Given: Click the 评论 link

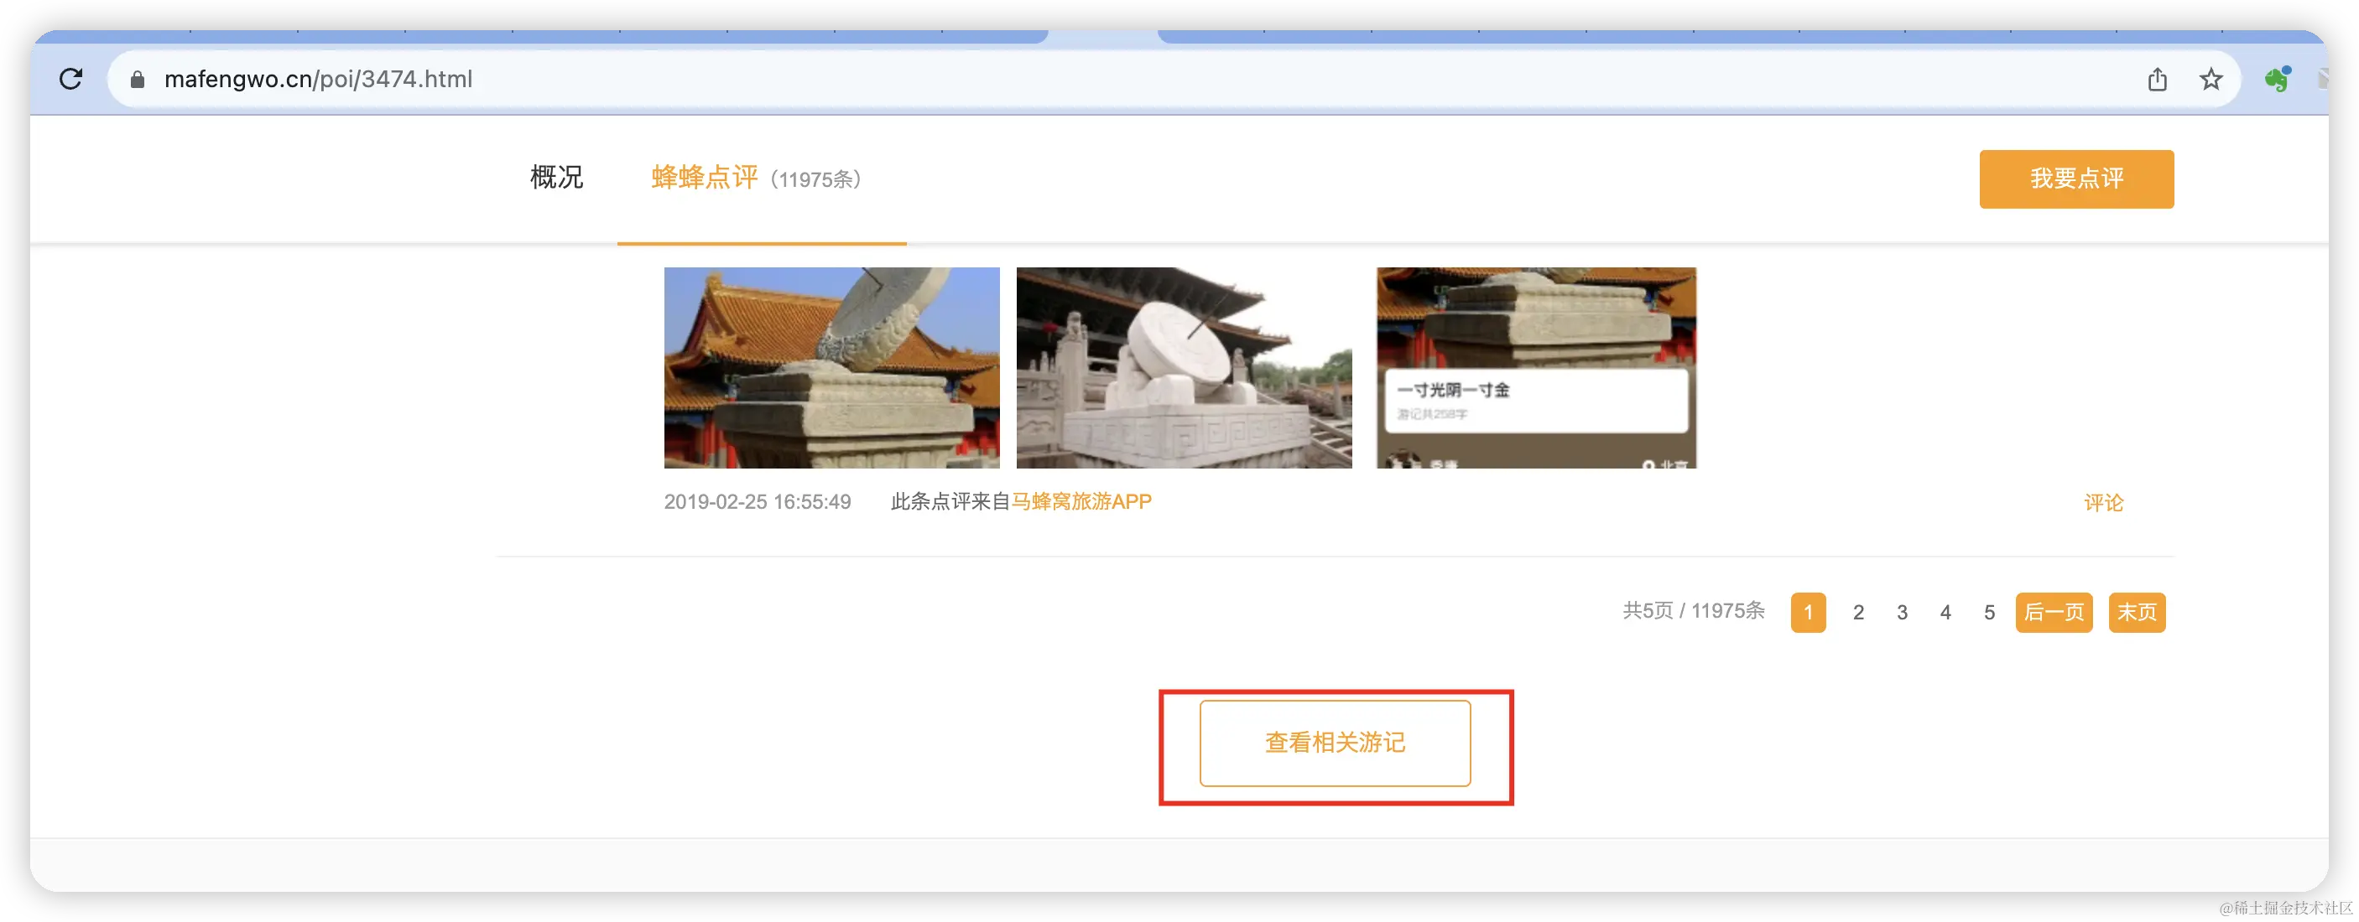Looking at the screenshot, I should pos(2103,501).
